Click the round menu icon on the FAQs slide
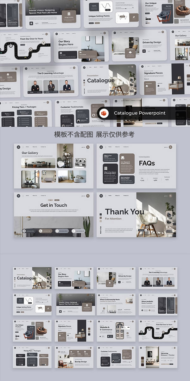This screenshot has width=190, height=381. [101, 147]
